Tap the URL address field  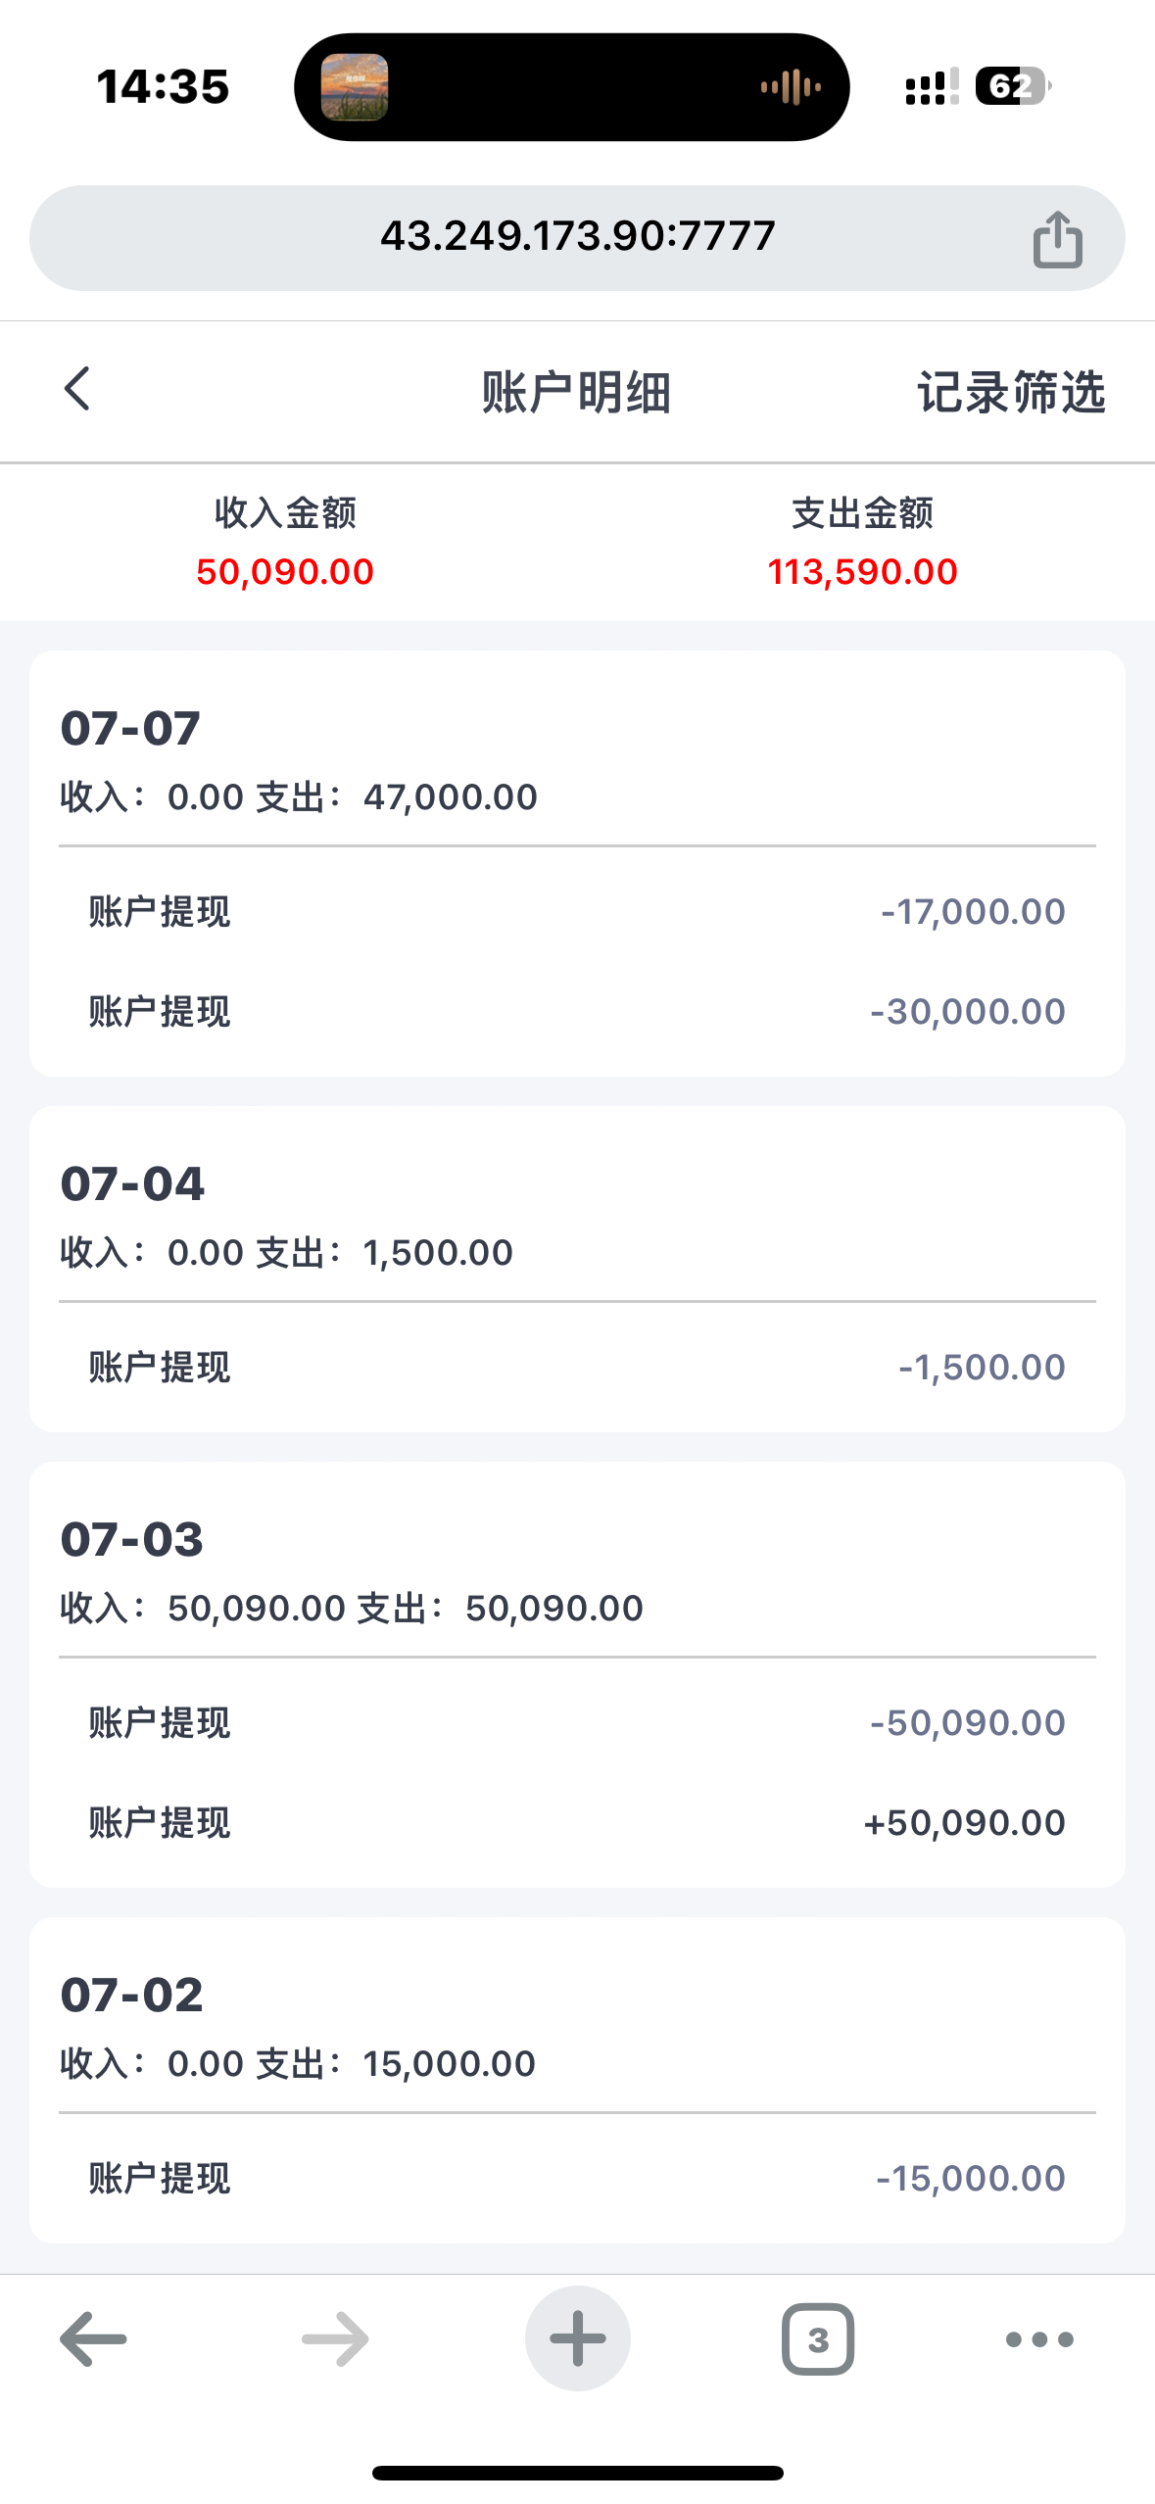[x=577, y=237]
